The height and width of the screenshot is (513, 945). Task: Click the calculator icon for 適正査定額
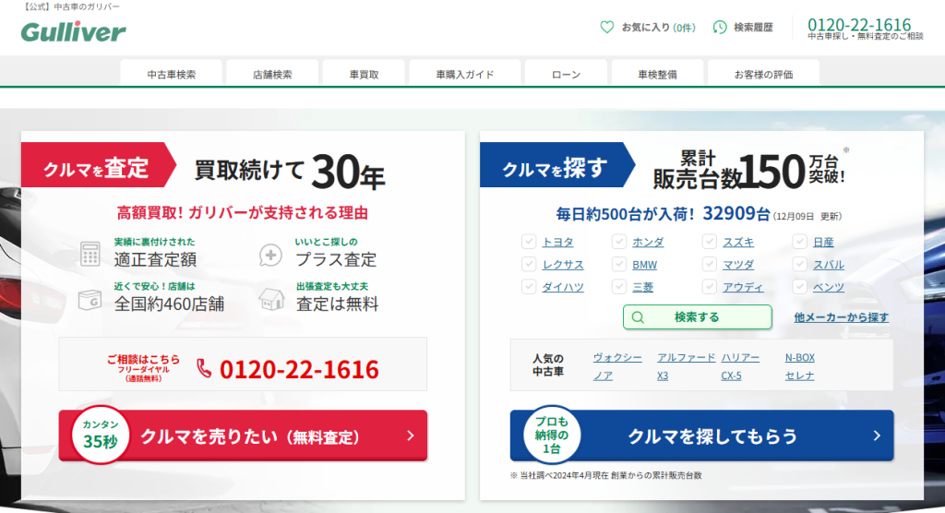pyautogui.click(x=90, y=254)
